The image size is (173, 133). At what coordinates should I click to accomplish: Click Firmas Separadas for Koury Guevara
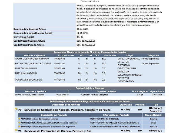(150, 59)
